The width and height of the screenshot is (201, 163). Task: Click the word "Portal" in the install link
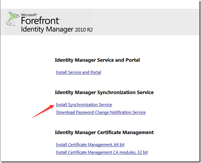point(95,72)
